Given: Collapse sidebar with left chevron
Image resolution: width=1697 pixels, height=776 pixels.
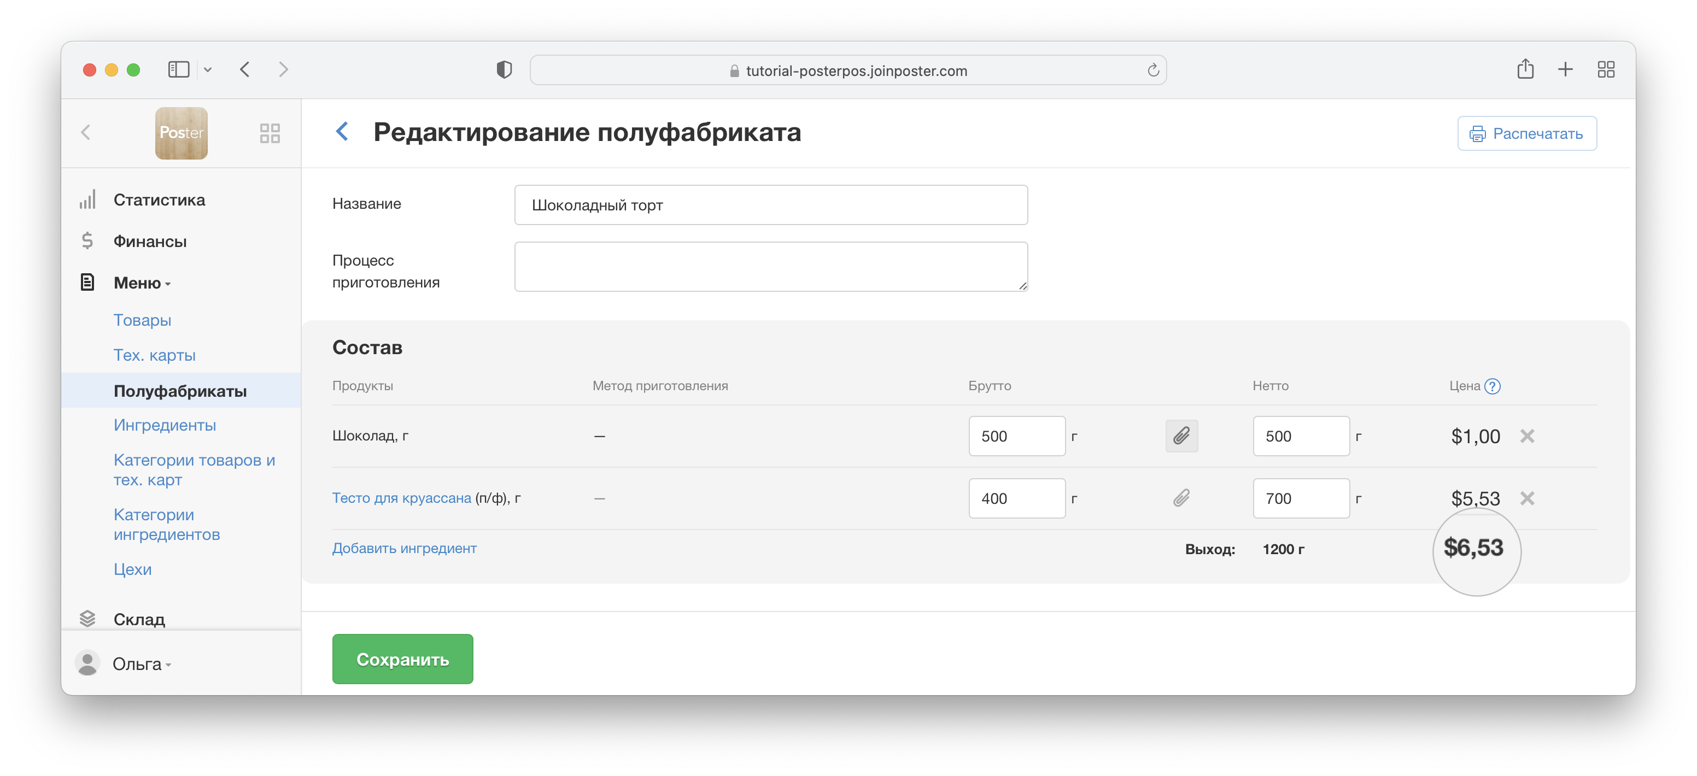Looking at the screenshot, I should (86, 132).
